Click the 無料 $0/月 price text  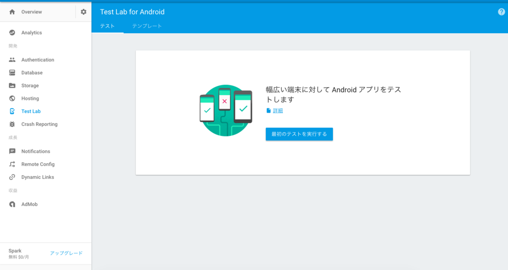(x=18, y=257)
